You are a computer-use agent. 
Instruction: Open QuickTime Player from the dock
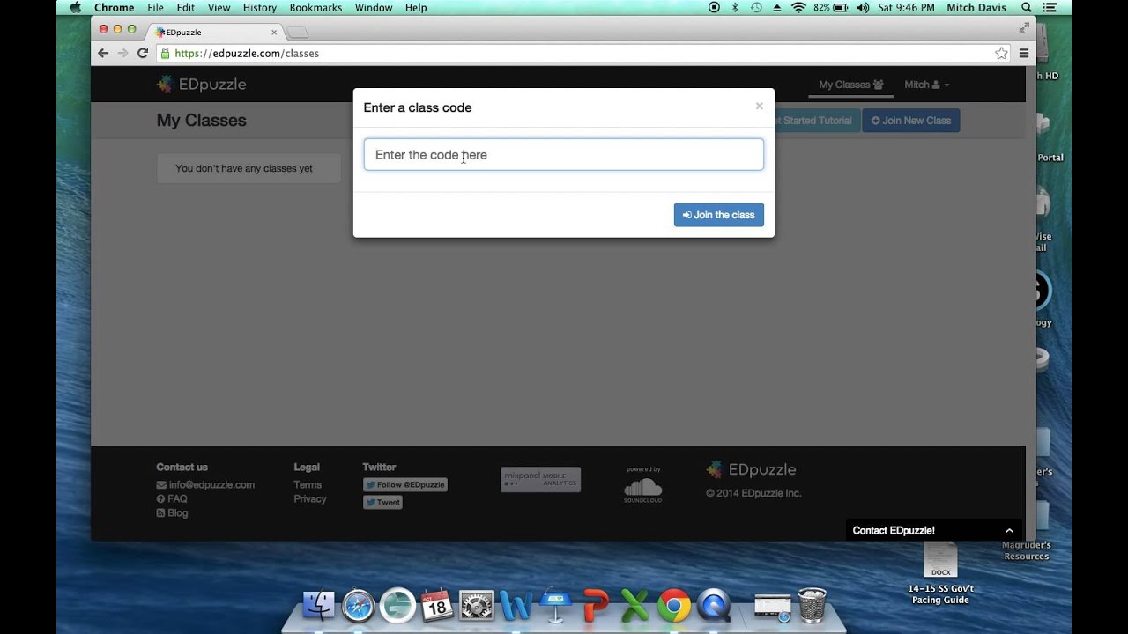[714, 605]
